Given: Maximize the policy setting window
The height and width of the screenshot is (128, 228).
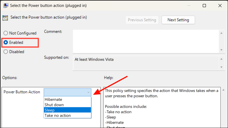Looking at the screenshot, I should click(x=204, y=5).
